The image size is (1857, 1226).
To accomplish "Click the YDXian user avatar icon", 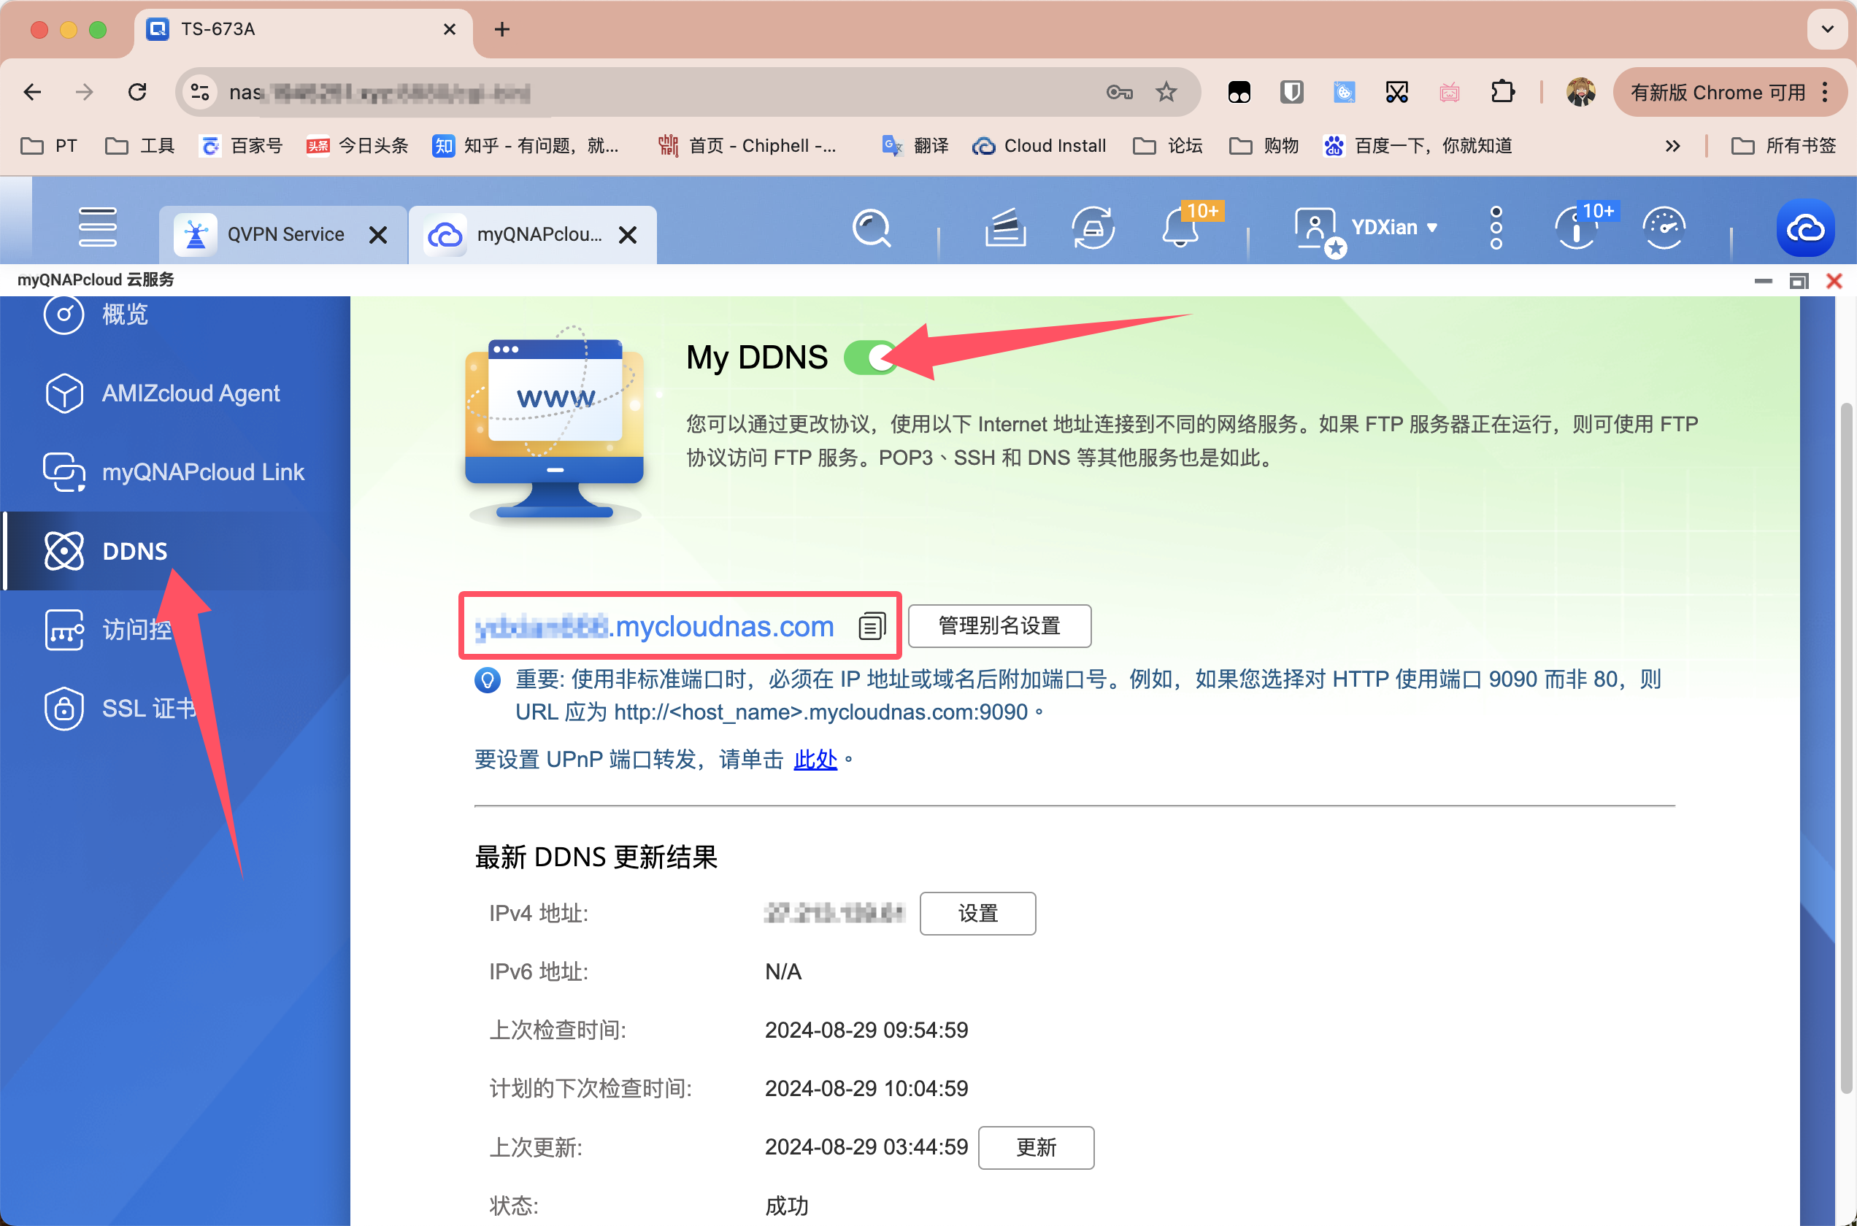I will (x=1317, y=230).
